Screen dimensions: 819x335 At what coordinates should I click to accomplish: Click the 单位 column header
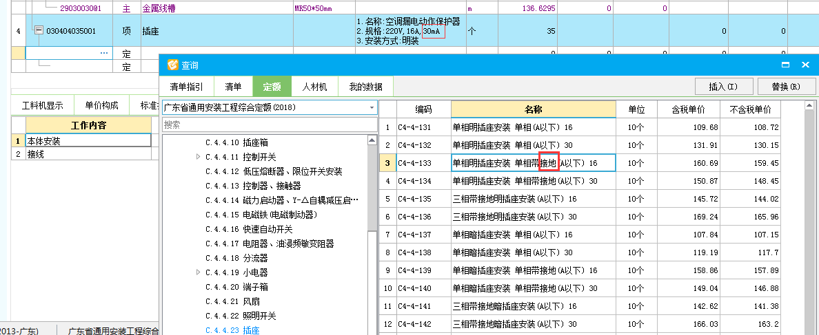[x=636, y=110]
